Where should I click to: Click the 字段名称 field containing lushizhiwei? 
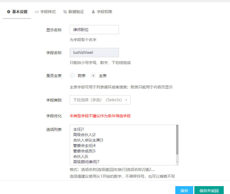[94, 53]
